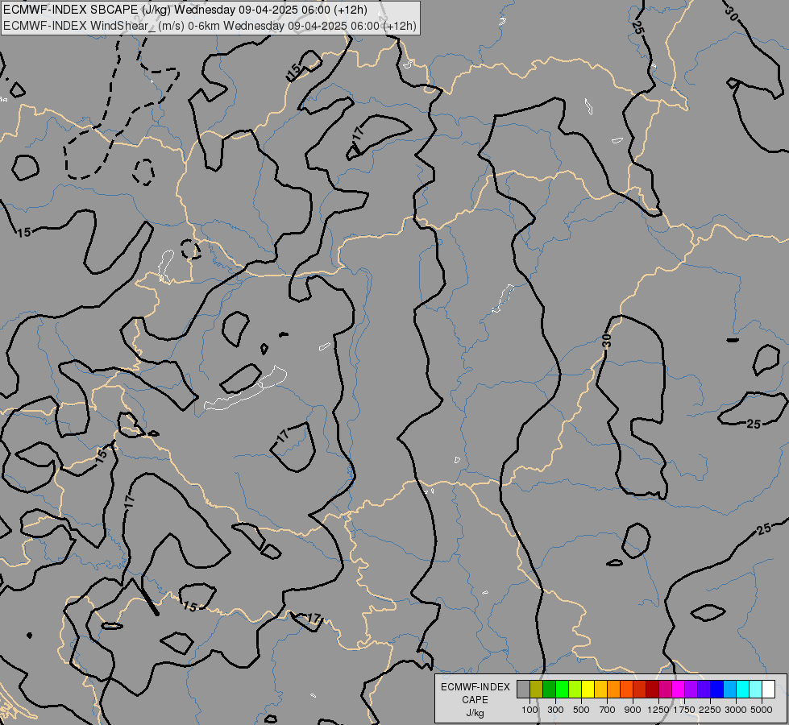Choose the amber legend swatch before 700

[600, 689]
